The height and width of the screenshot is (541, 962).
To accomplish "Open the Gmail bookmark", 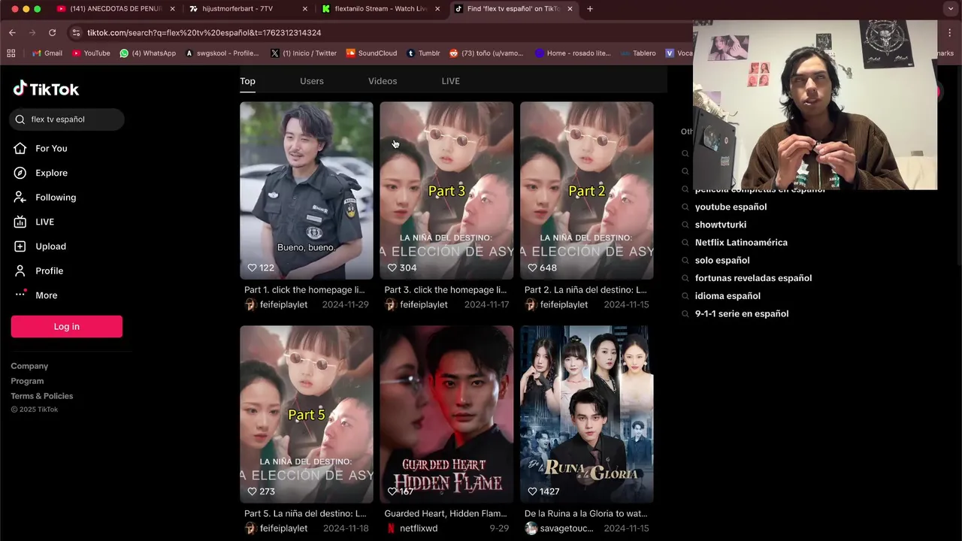I will coord(47,53).
